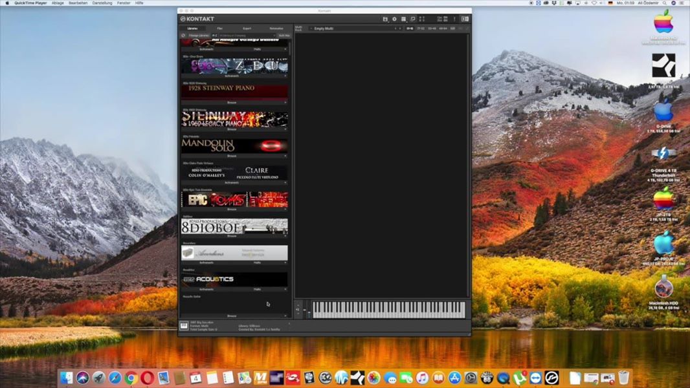
Task: Click the Kontakt logo
Action: [197, 19]
